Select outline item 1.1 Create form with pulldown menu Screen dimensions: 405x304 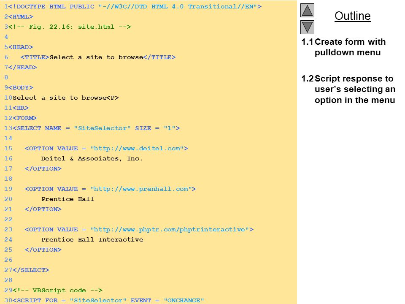343,47
